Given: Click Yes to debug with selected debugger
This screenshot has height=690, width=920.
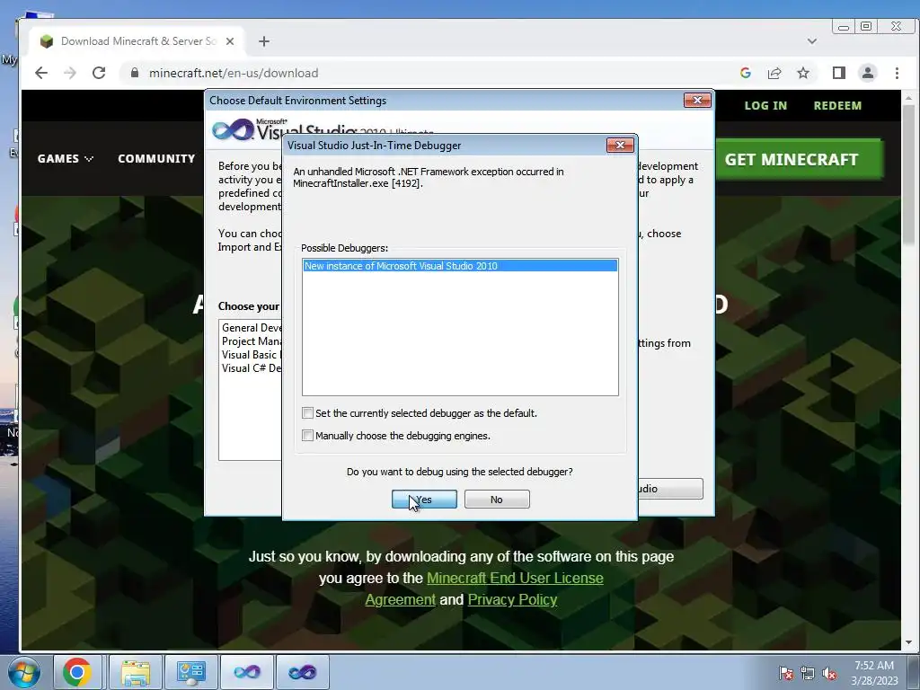Looking at the screenshot, I should (x=424, y=500).
